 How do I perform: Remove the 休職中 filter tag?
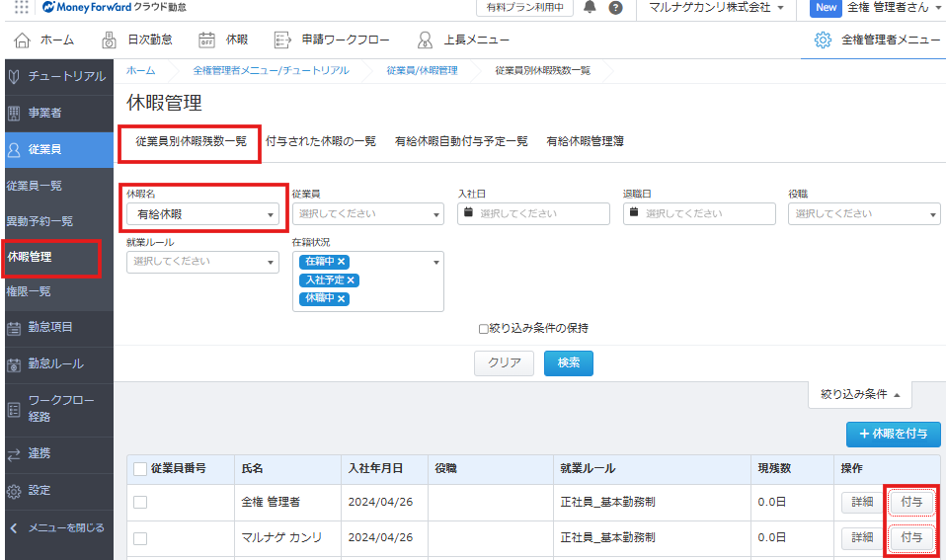(x=342, y=298)
